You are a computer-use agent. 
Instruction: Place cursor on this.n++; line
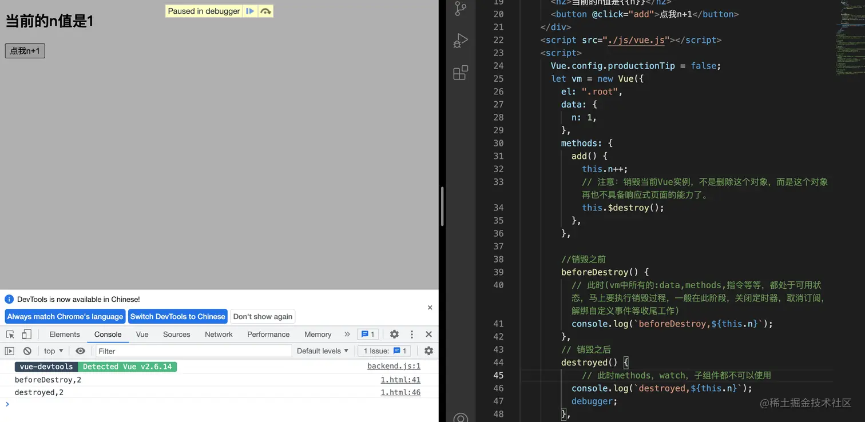click(605, 169)
